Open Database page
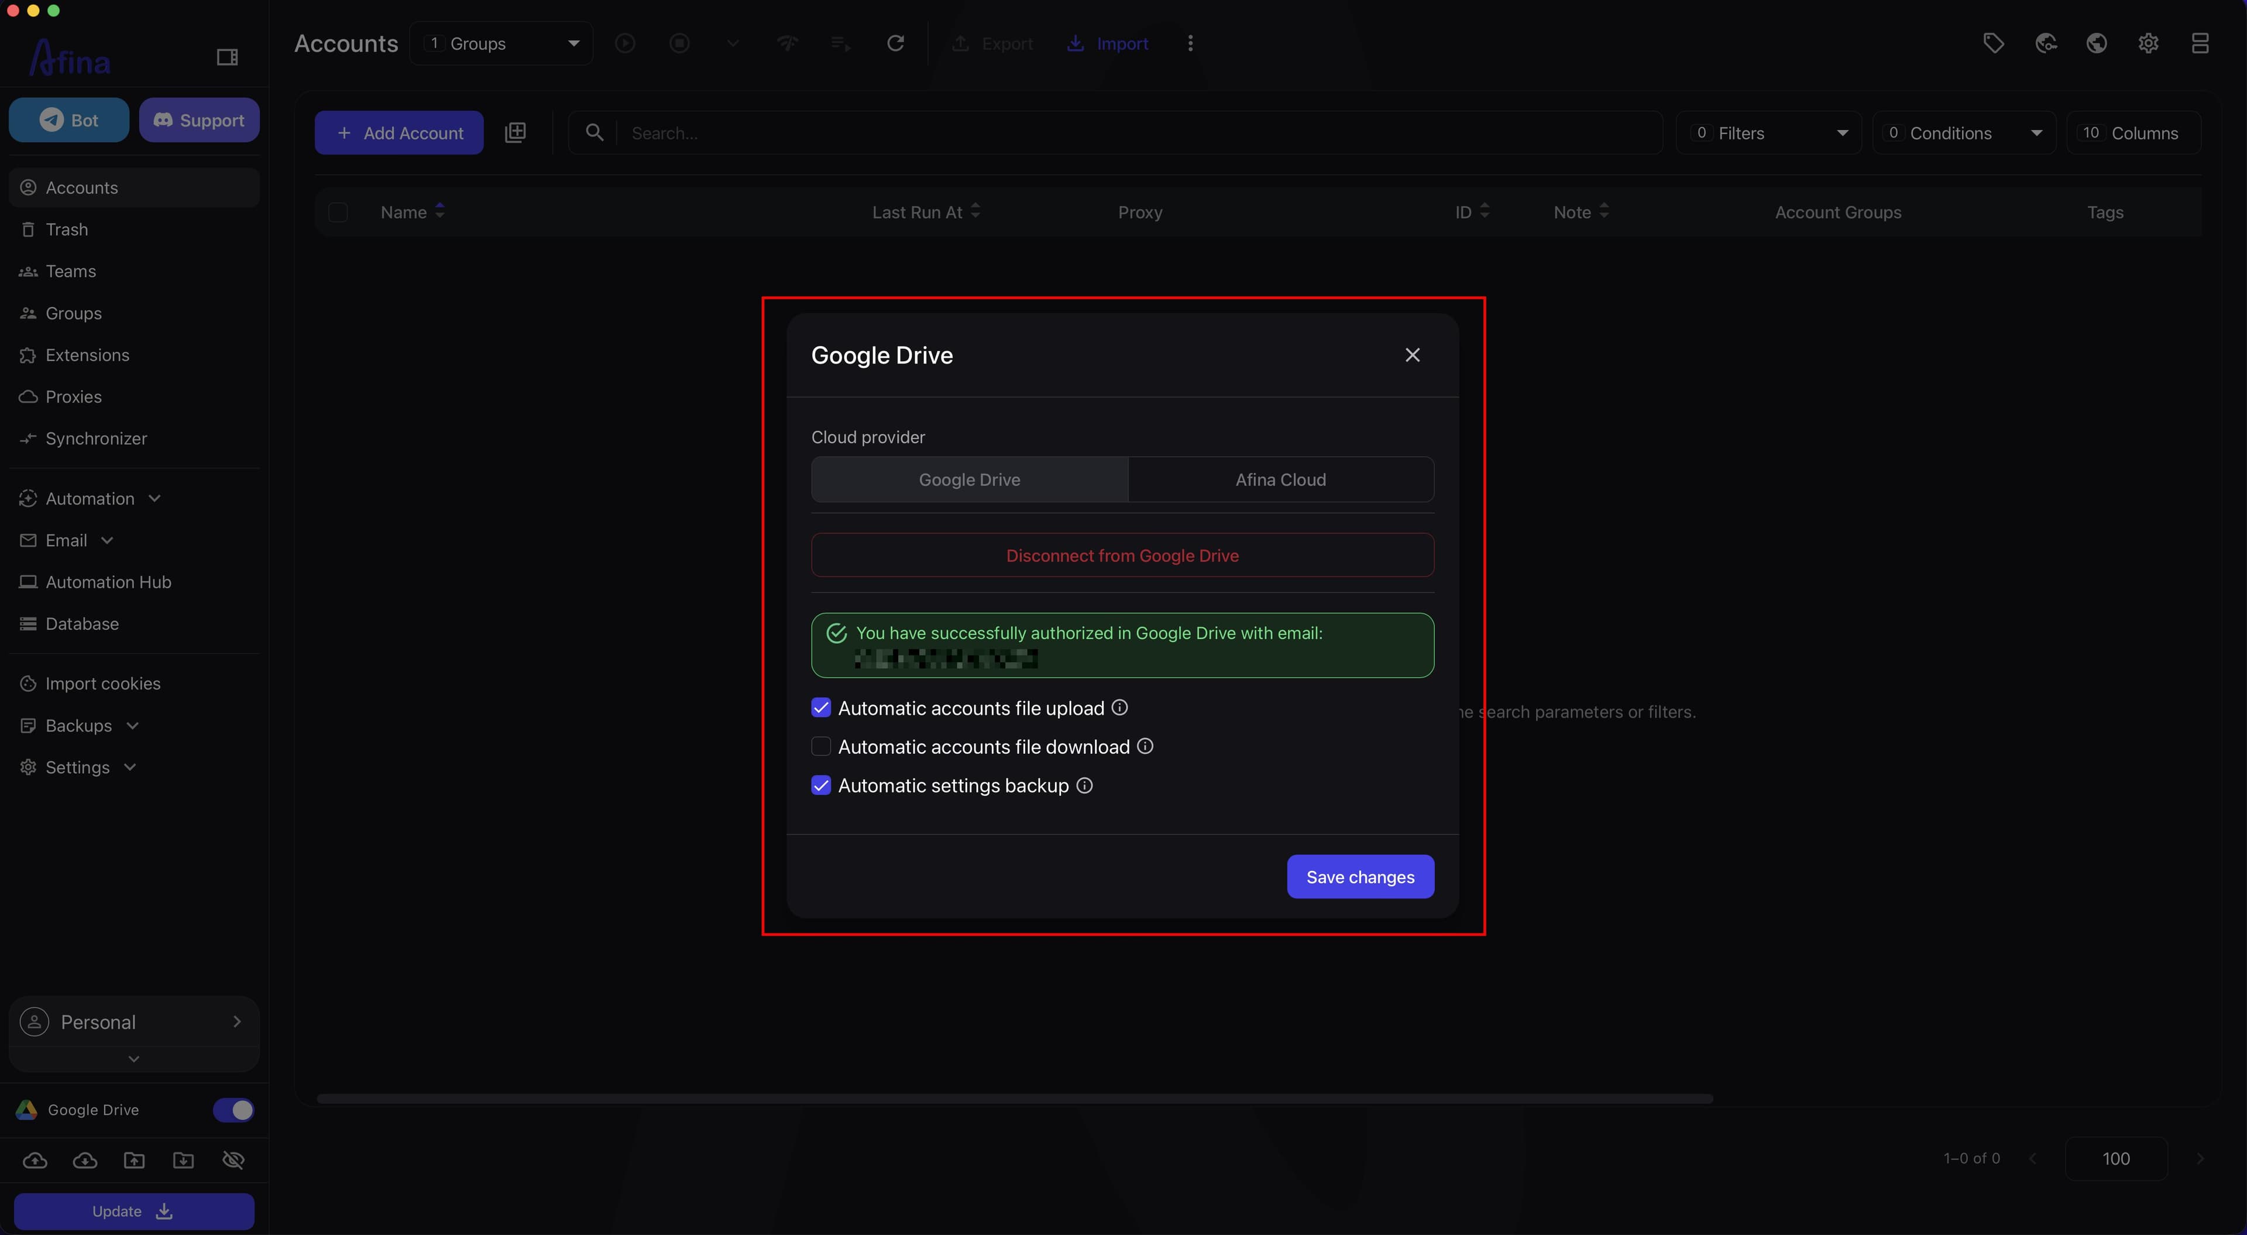The image size is (2247, 1235). pyautogui.click(x=135, y=624)
